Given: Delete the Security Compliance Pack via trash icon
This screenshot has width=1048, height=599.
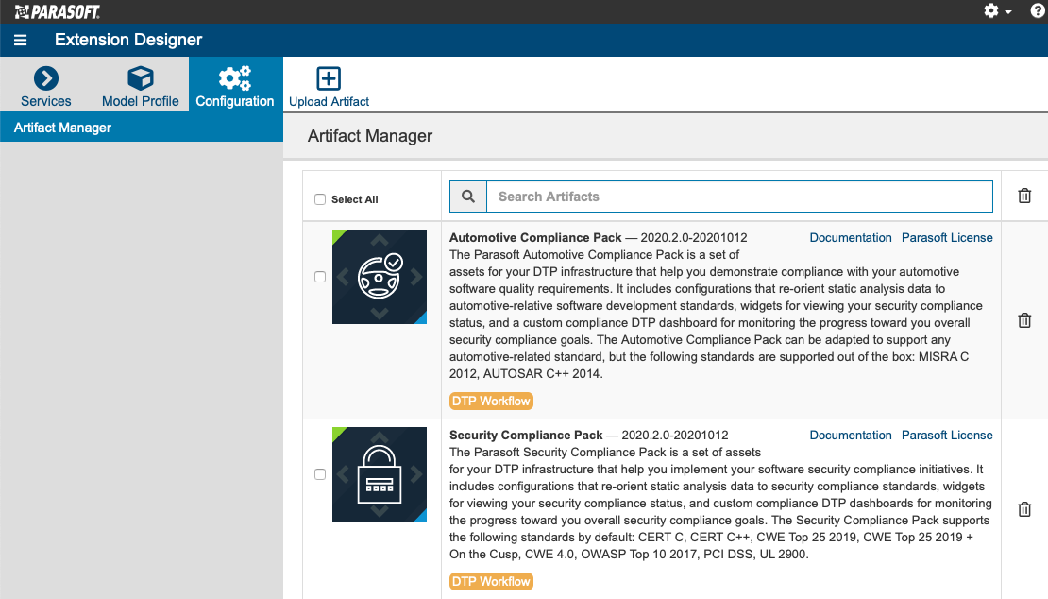Looking at the screenshot, I should click(1024, 509).
